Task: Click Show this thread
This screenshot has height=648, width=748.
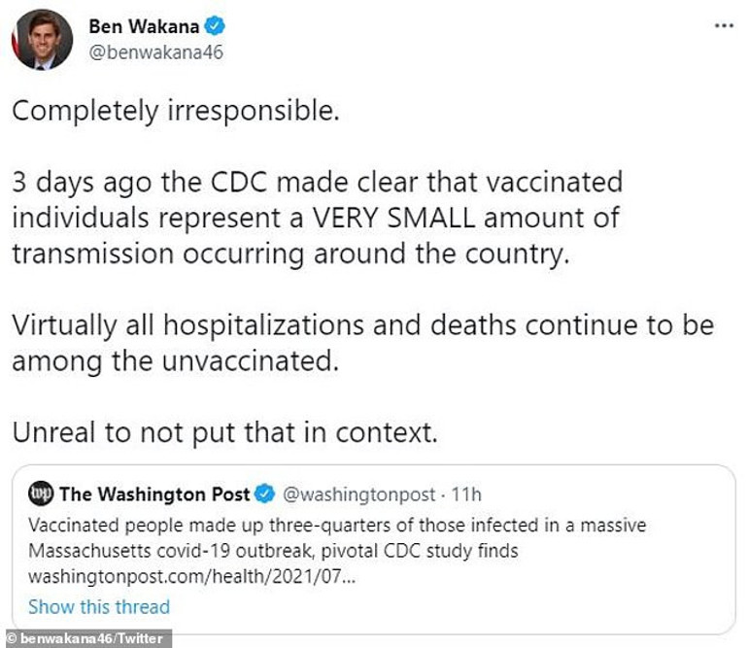Action: coord(98,606)
